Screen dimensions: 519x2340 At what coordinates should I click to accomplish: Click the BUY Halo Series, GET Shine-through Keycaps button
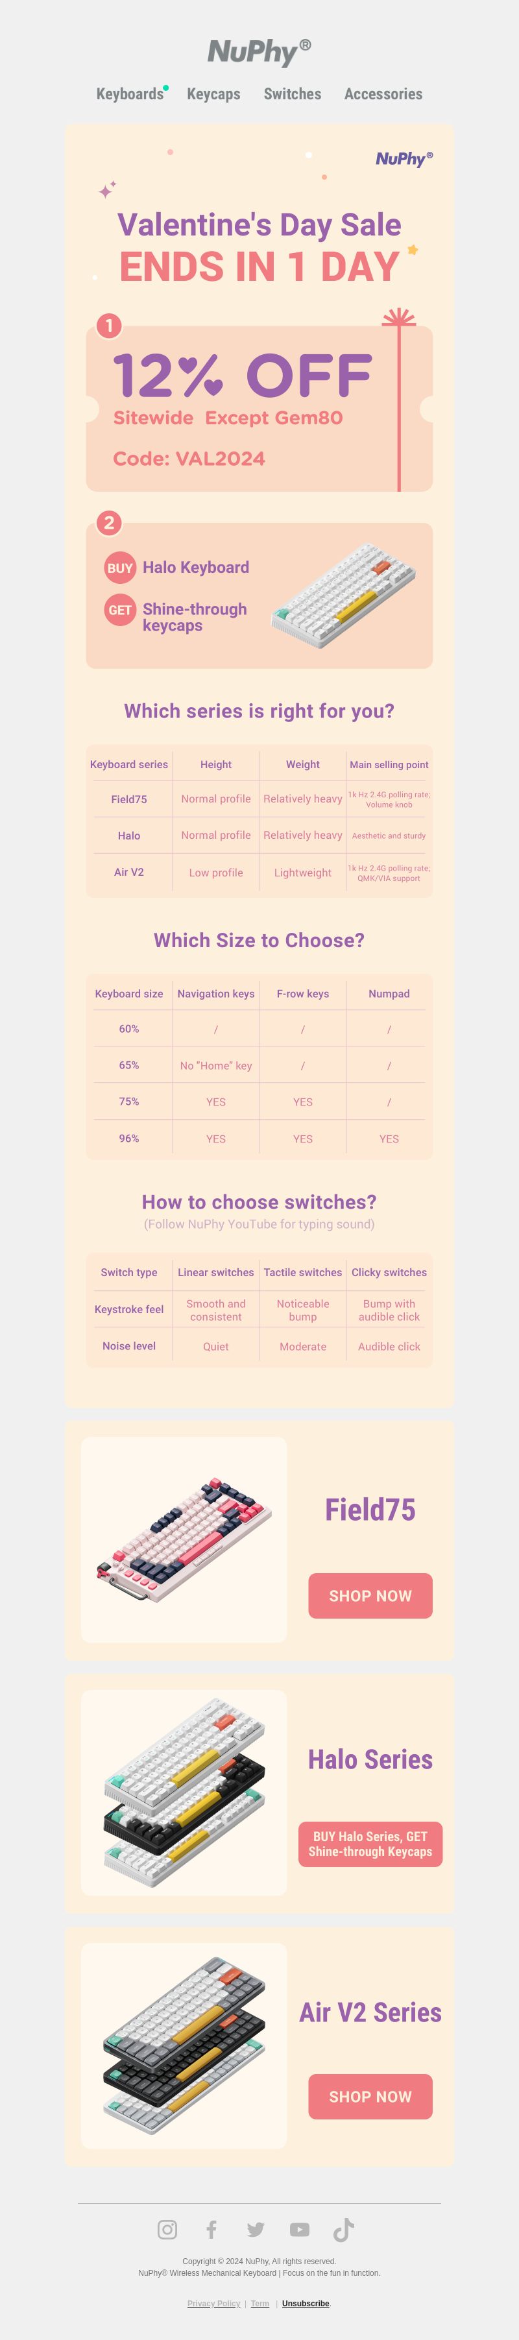(x=370, y=1844)
